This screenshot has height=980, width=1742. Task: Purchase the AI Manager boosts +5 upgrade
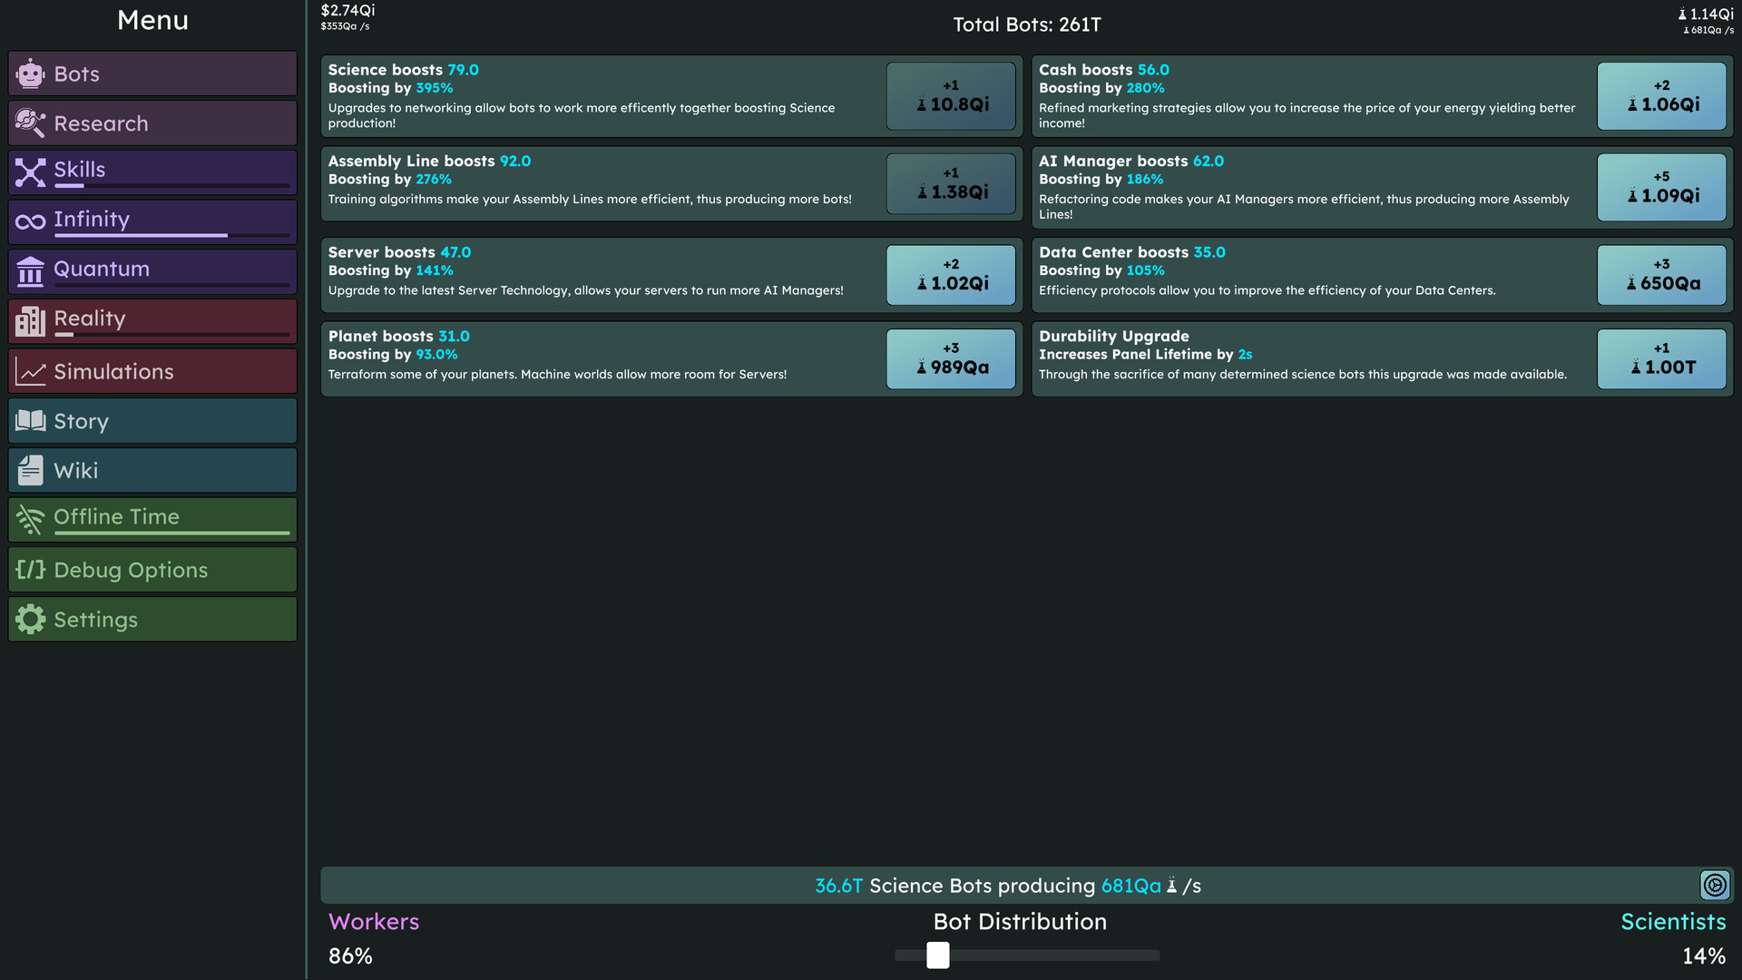[x=1661, y=186]
